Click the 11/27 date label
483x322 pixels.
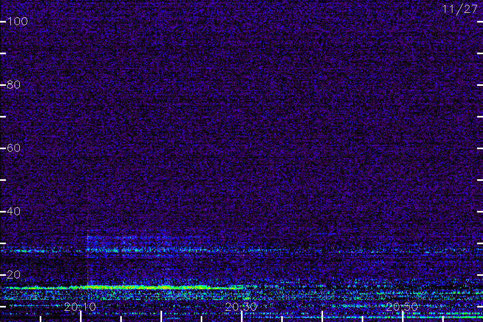(460, 9)
